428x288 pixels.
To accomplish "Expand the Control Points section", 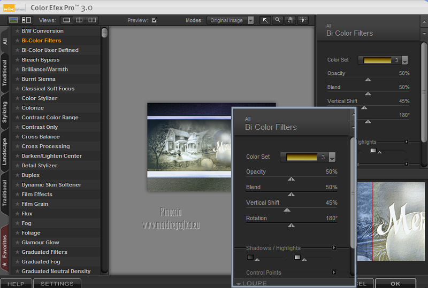I will click(x=334, y=273).
